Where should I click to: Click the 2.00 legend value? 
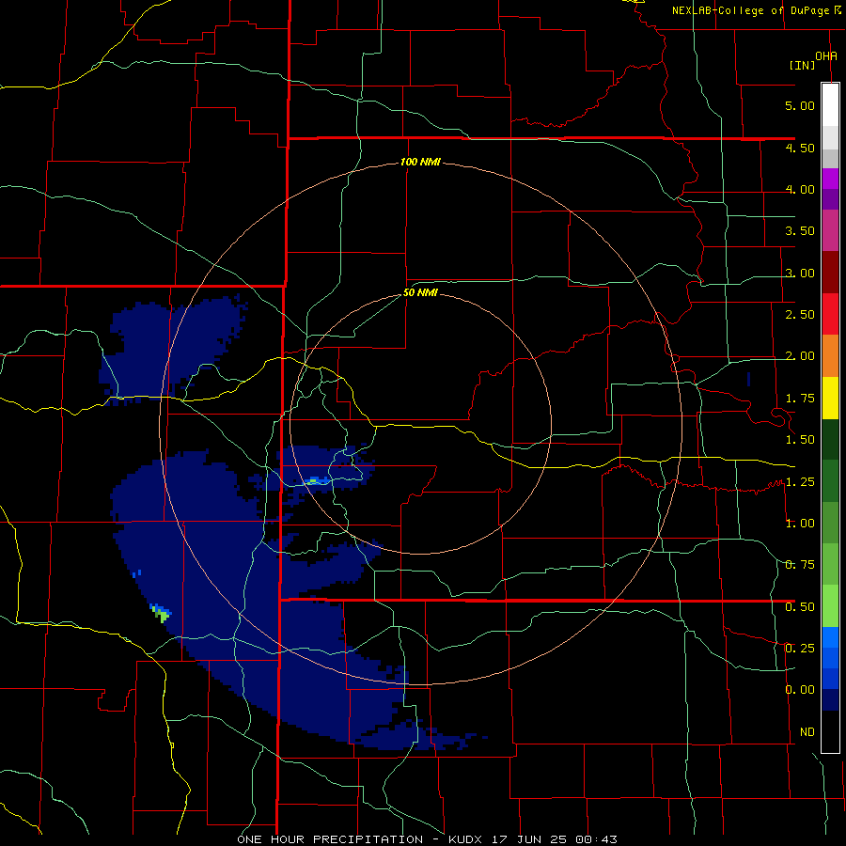pos(800,356)
